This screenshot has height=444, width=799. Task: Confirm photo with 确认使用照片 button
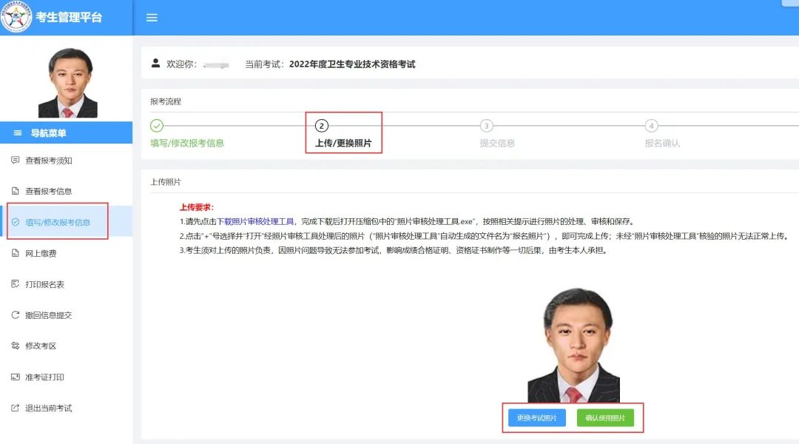(x=605, y=417)
